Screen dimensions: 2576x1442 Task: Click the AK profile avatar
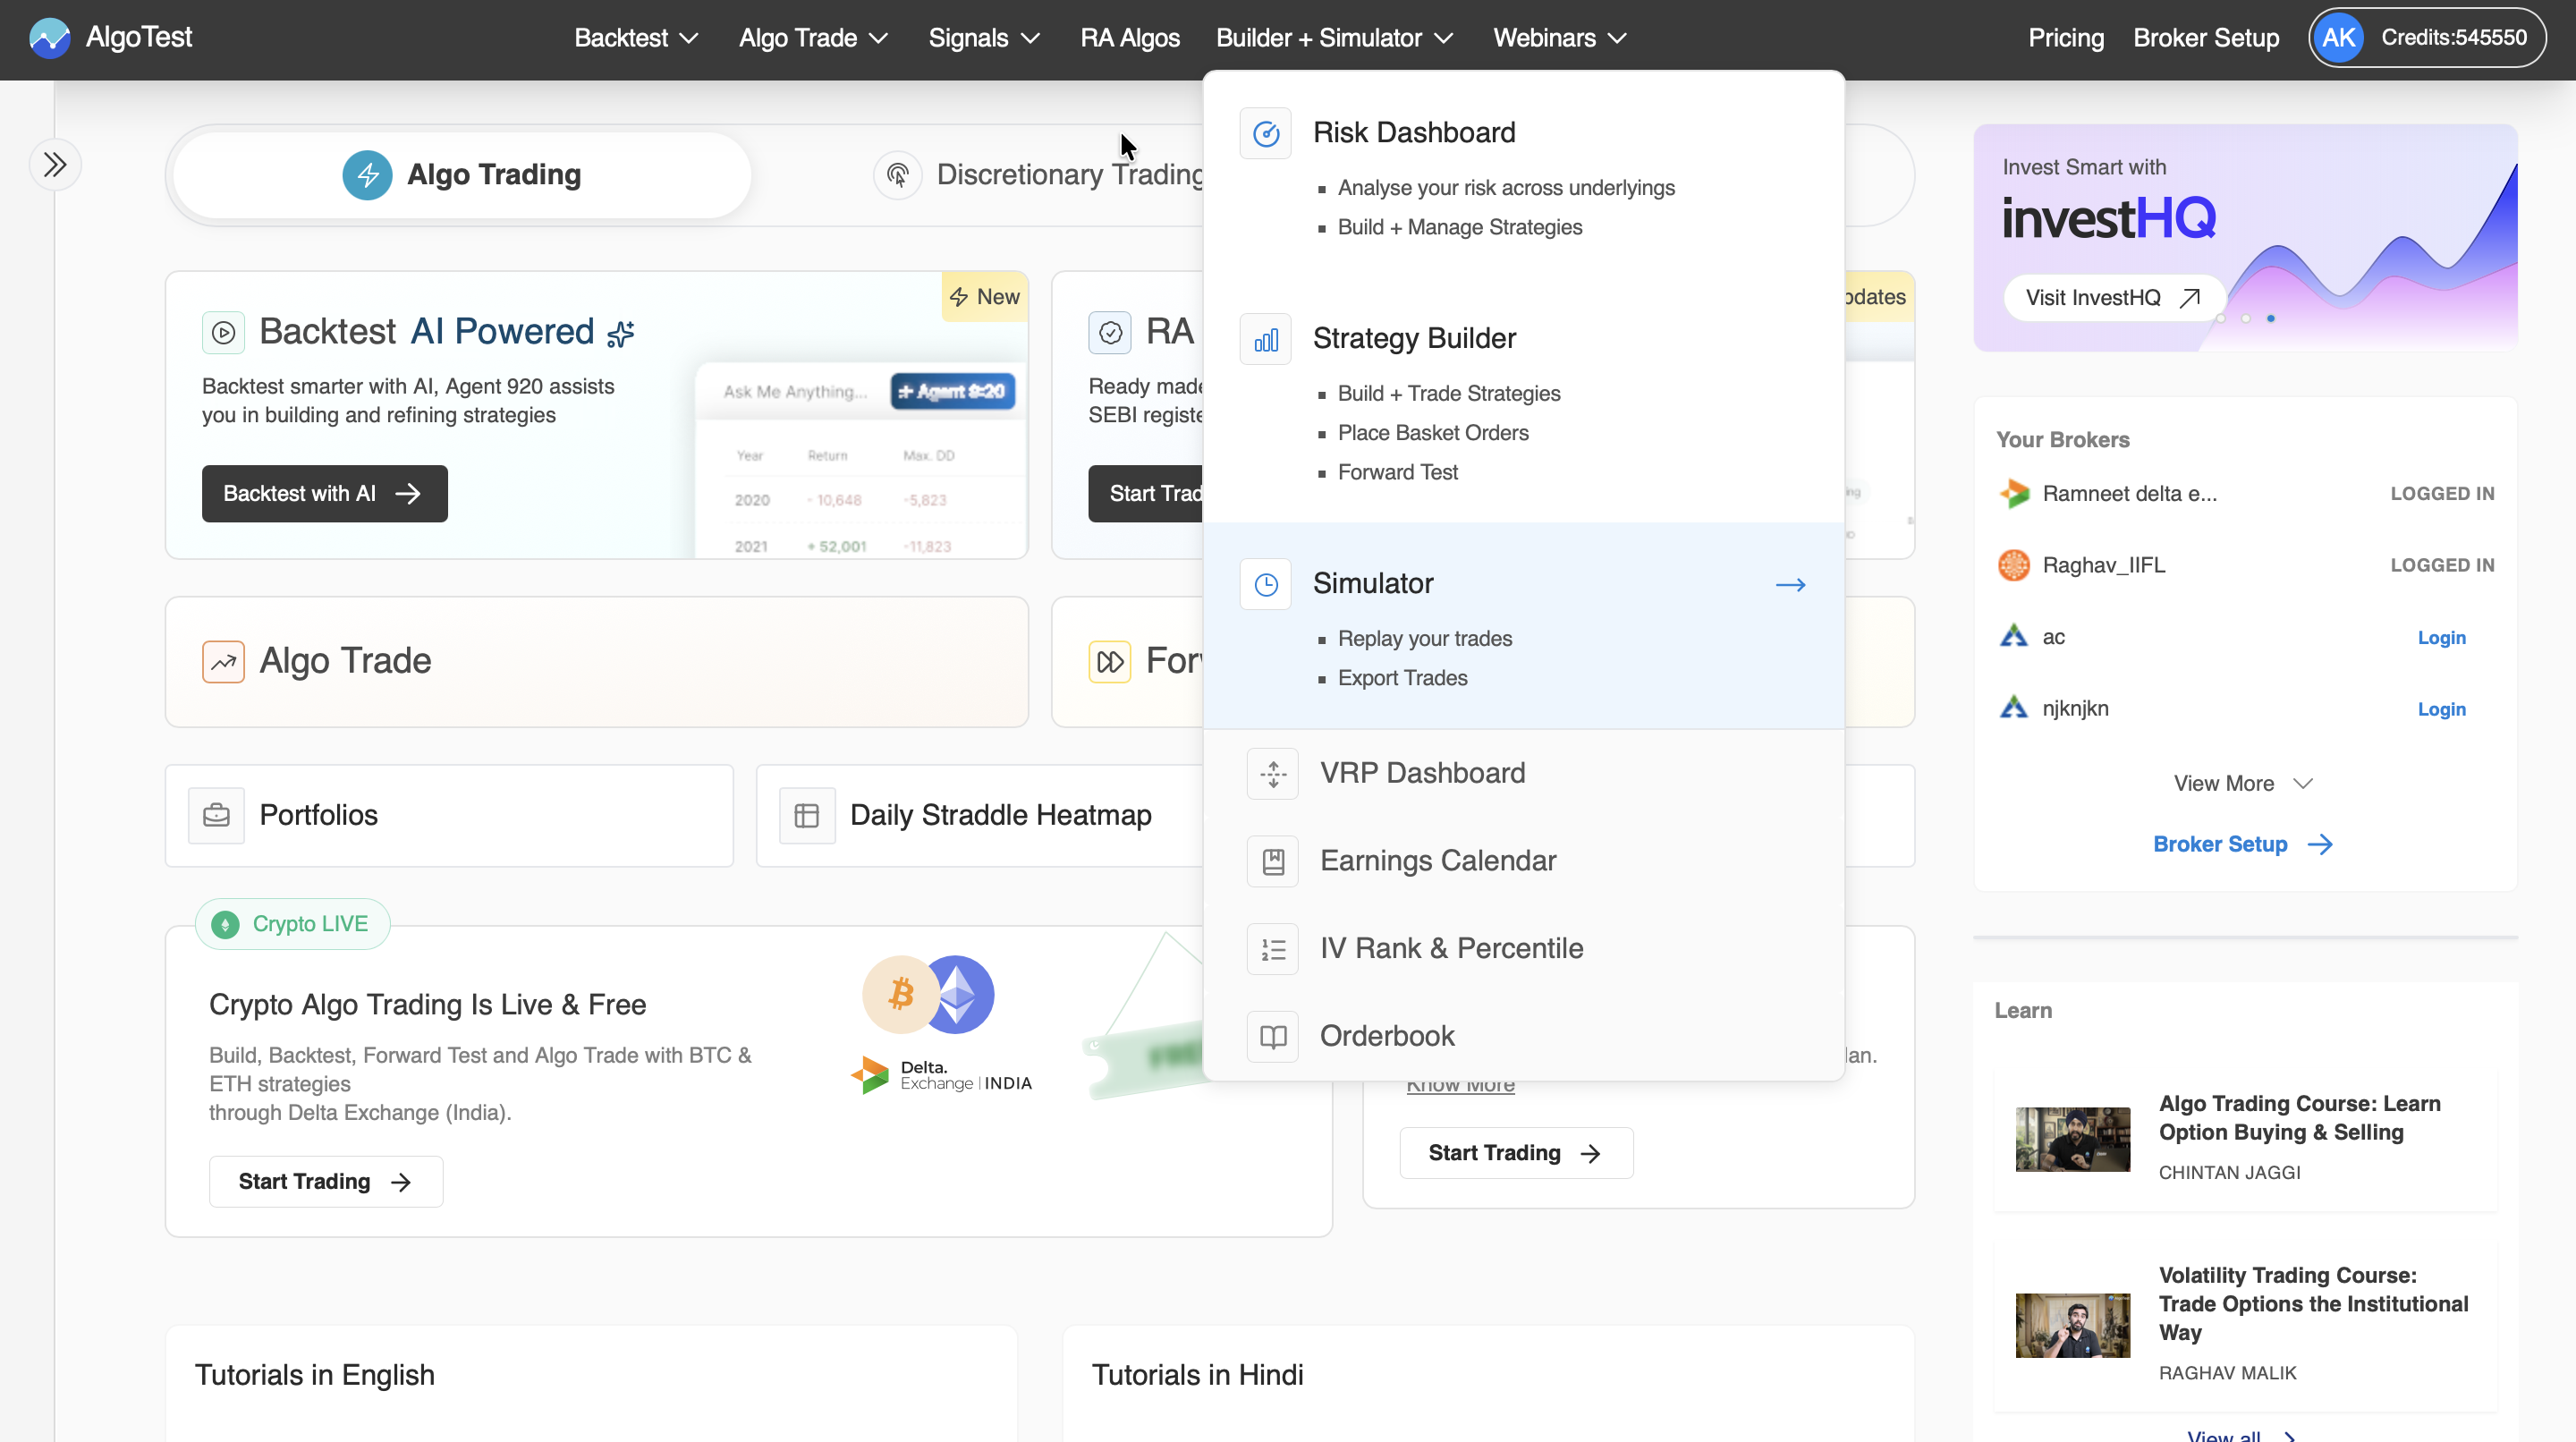(2338, 38)
